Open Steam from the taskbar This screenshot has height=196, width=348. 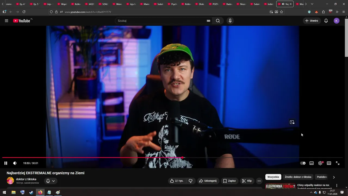click(31, 192)
